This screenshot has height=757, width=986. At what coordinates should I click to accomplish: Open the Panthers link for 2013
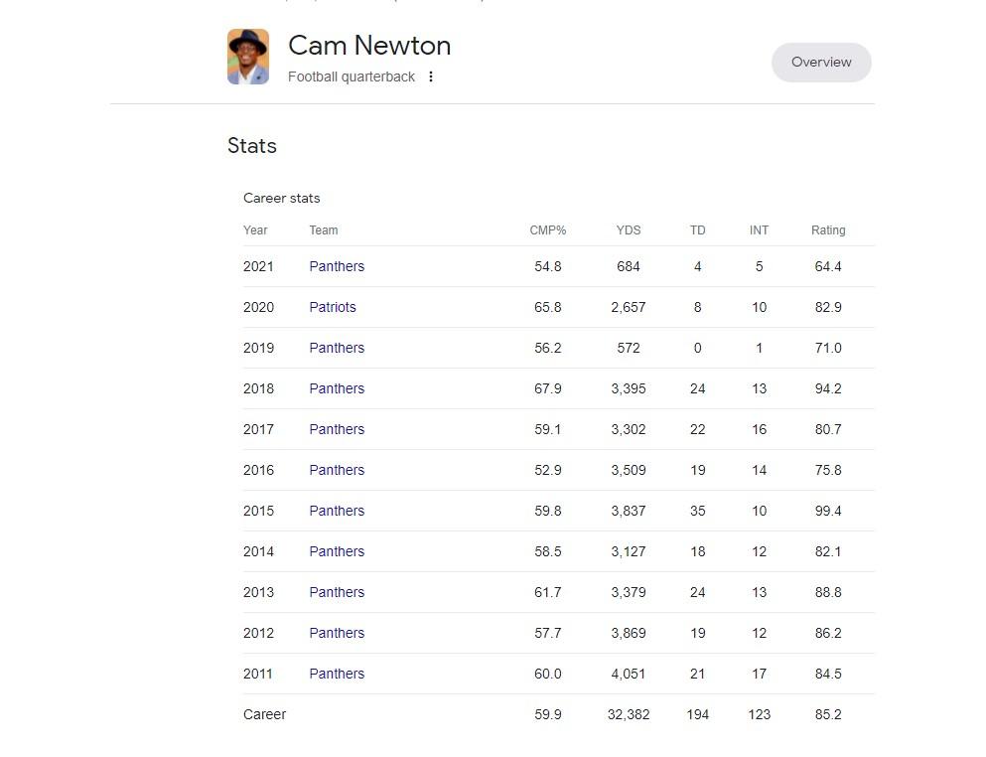tap(337, 592)
